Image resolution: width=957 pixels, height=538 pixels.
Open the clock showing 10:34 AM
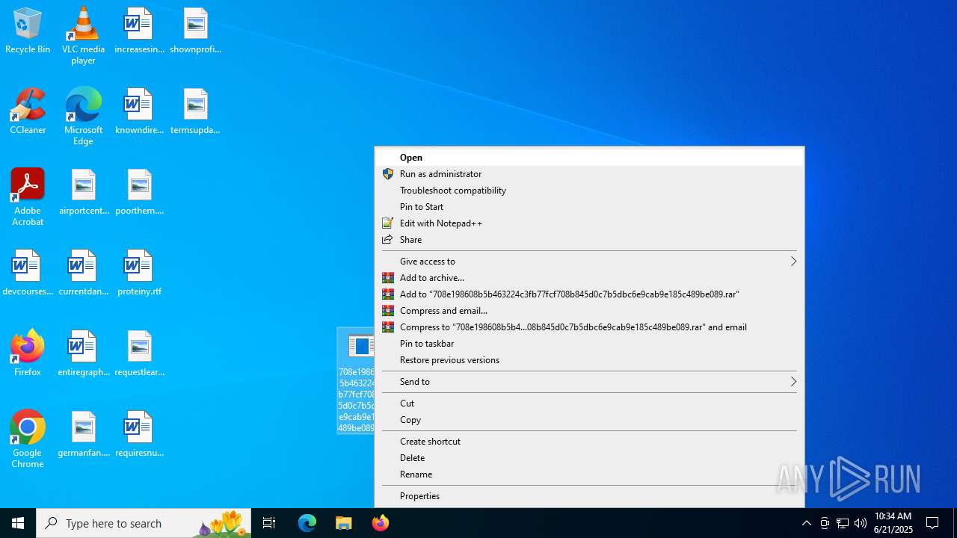893,523
